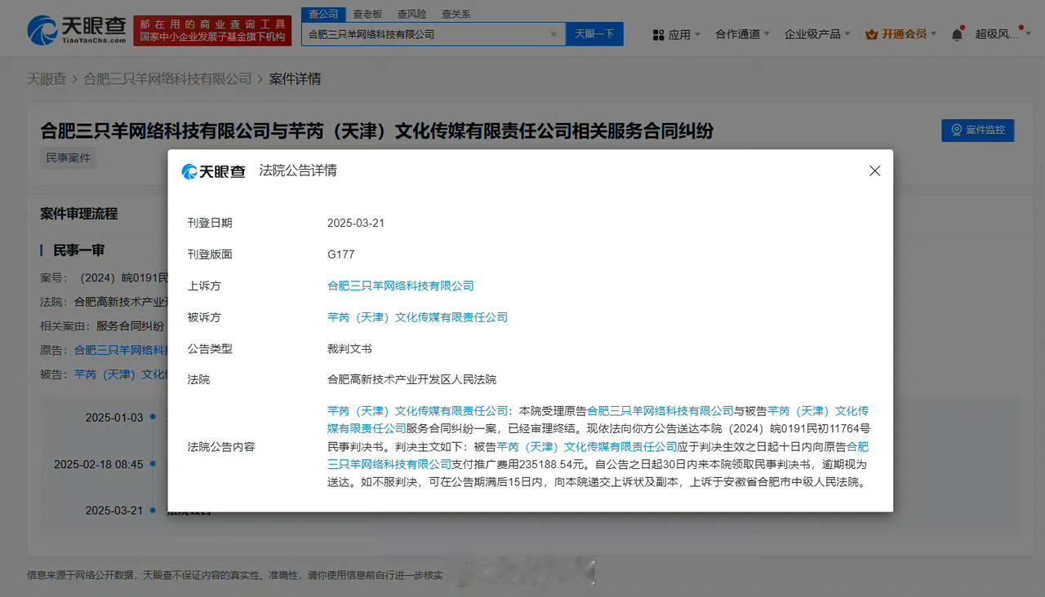
Task: Click the 天眼一下 search button
Action: point(594,34)
